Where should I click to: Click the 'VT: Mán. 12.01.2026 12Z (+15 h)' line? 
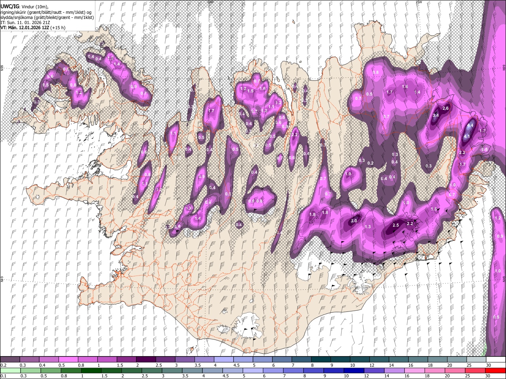(33, 28)
